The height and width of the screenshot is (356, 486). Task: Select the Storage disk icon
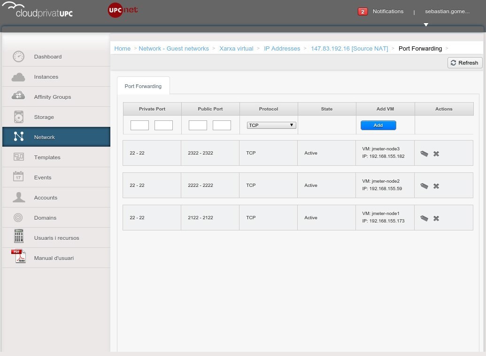(18, 117)
